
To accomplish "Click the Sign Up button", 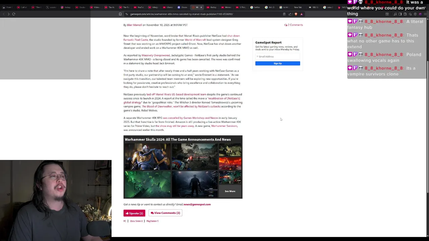I will click(x=278, y=63).
